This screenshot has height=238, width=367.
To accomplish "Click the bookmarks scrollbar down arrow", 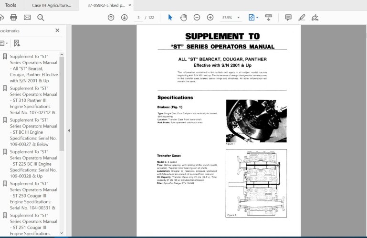I will click(x=62, y=233).
